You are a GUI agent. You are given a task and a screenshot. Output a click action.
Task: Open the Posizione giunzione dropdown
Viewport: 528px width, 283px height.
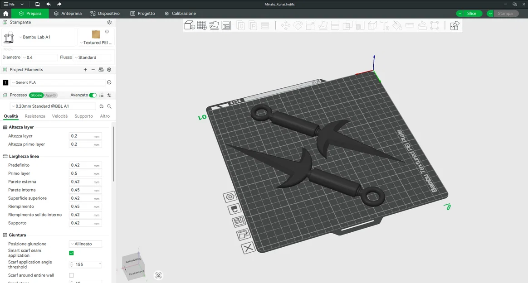tap(86, 244)
